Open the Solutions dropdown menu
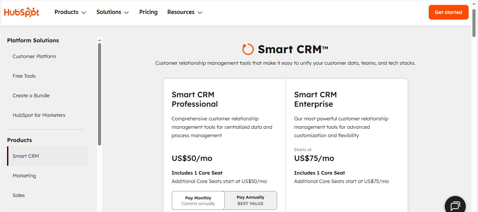The height and width of the screenshot is (212, 478). [x=112, y=12]
